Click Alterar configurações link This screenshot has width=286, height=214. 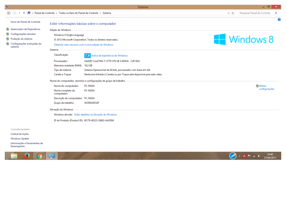pos(266,87)
